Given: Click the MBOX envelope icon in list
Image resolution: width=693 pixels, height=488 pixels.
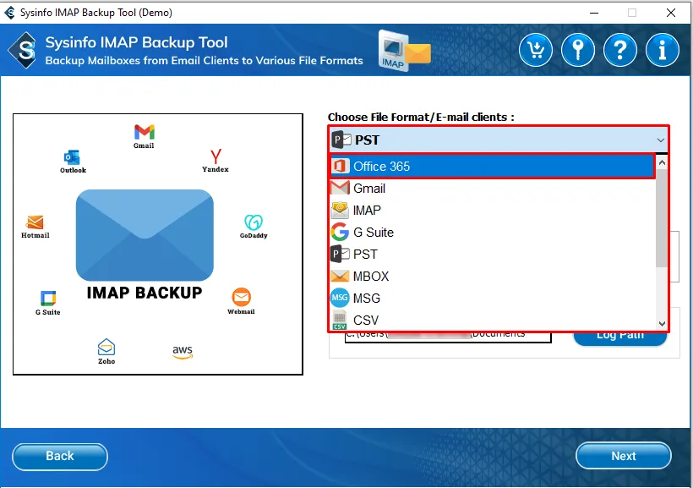Looking at the screenshot, I should (340, 276).
